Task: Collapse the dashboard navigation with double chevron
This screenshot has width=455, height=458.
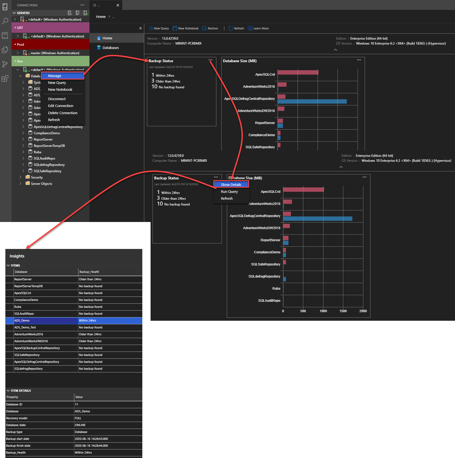Action: tap(140, 28)
